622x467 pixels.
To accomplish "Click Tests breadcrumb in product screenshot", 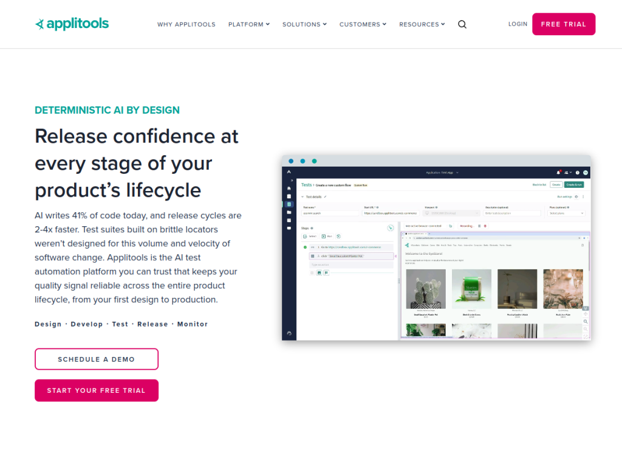I will pyautogui.click(x=306, y=185).
